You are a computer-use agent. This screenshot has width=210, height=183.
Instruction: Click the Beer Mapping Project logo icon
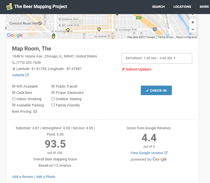pos(9,7)
